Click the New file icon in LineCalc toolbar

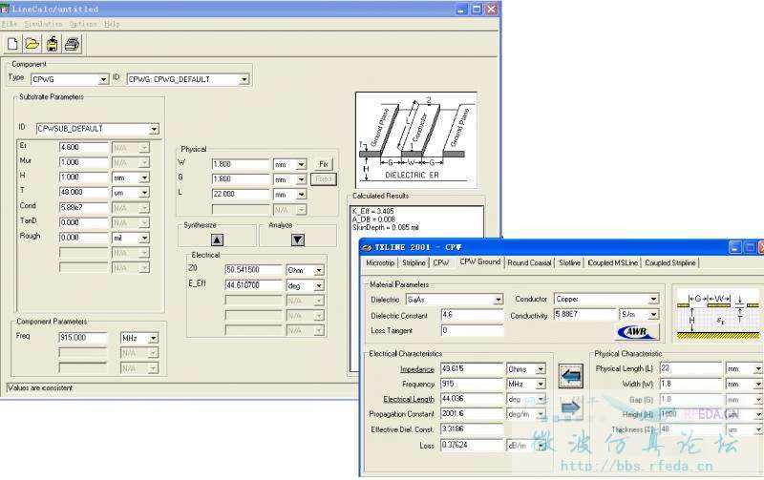coord(12,44)
